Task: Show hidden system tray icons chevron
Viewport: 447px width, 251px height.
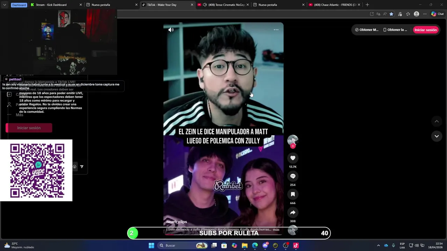Action: click(x=378, y=245)
